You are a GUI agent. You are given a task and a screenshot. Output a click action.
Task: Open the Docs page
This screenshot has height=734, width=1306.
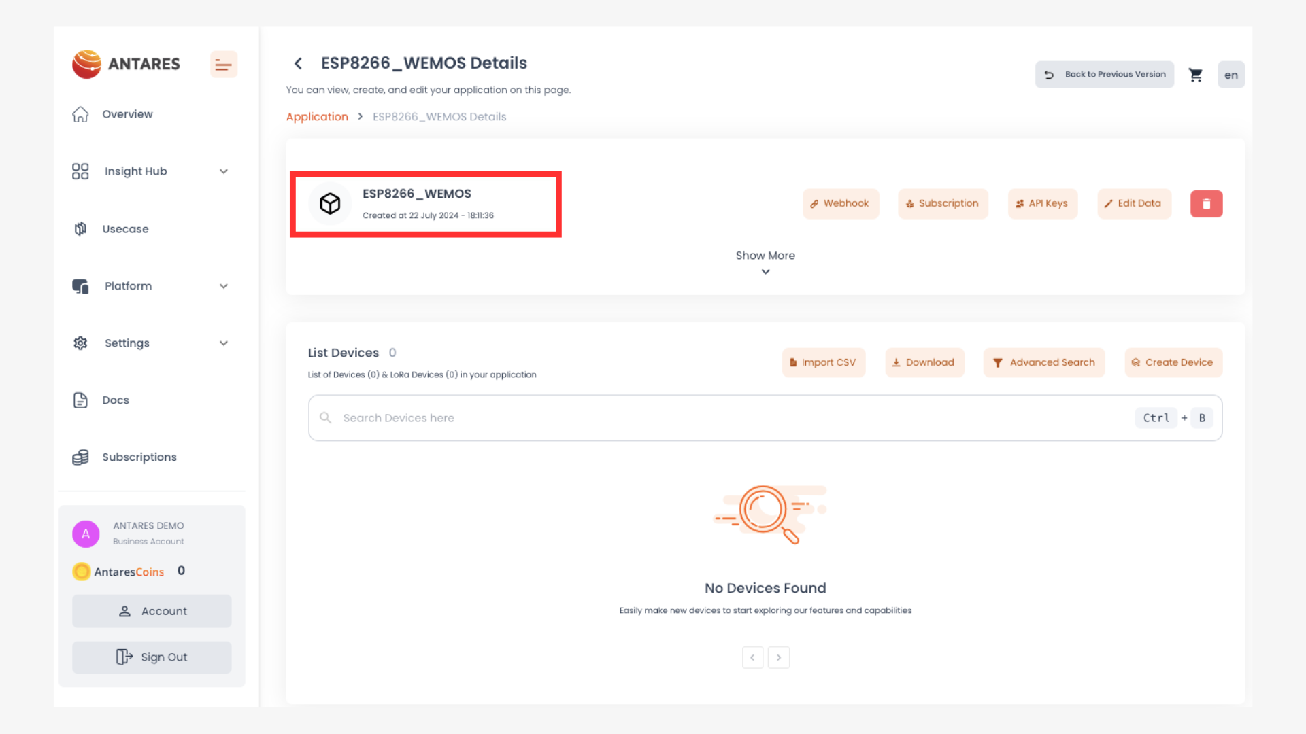pyautogui.click(x=116, y=400)
